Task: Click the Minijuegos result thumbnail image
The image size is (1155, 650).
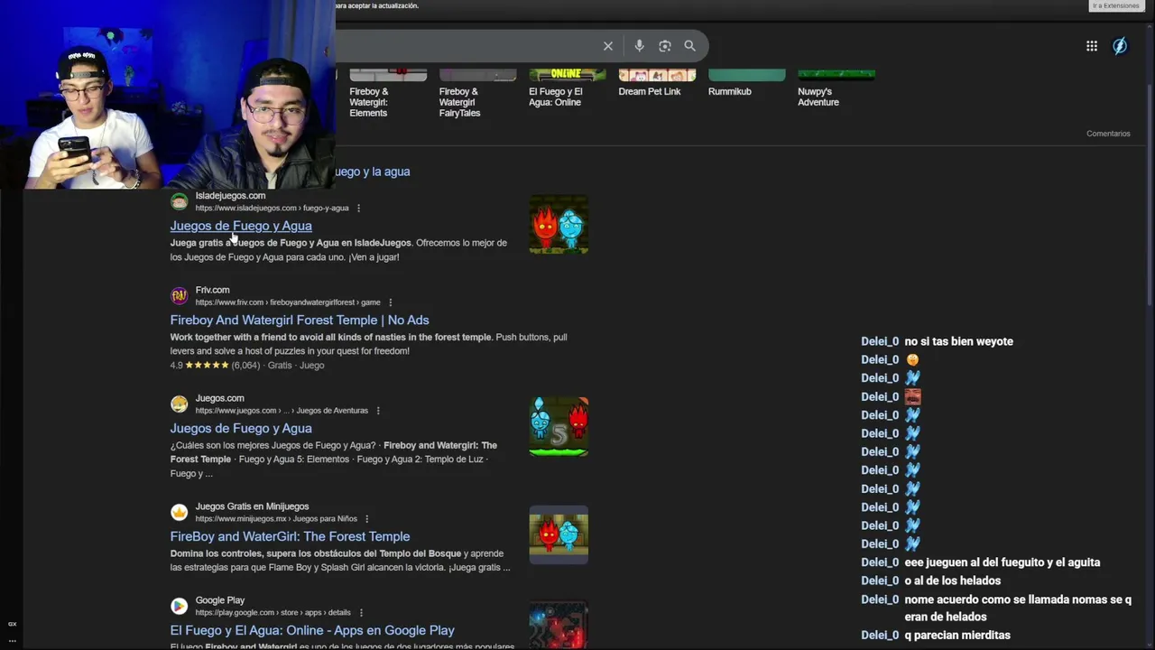Action: click(559, 534)
